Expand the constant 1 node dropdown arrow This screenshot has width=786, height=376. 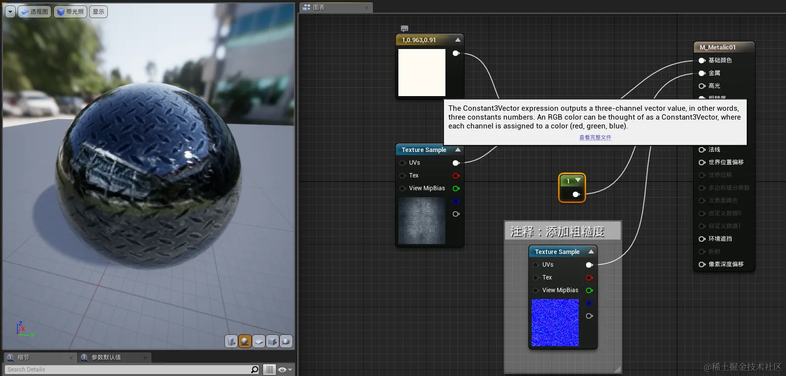578,180
